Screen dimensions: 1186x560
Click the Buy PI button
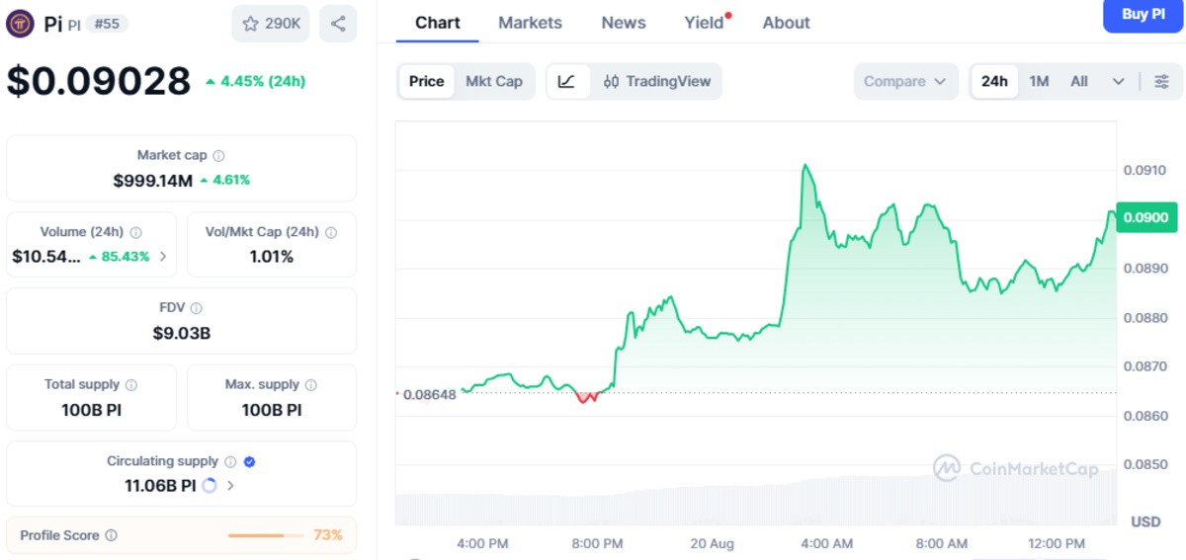(x=1143, y=15)
